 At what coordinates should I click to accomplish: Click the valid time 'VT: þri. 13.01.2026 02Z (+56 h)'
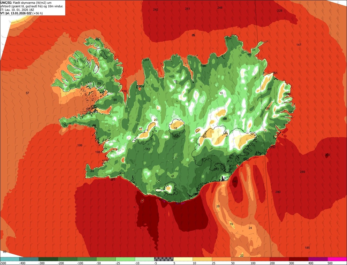click(22, 13)
